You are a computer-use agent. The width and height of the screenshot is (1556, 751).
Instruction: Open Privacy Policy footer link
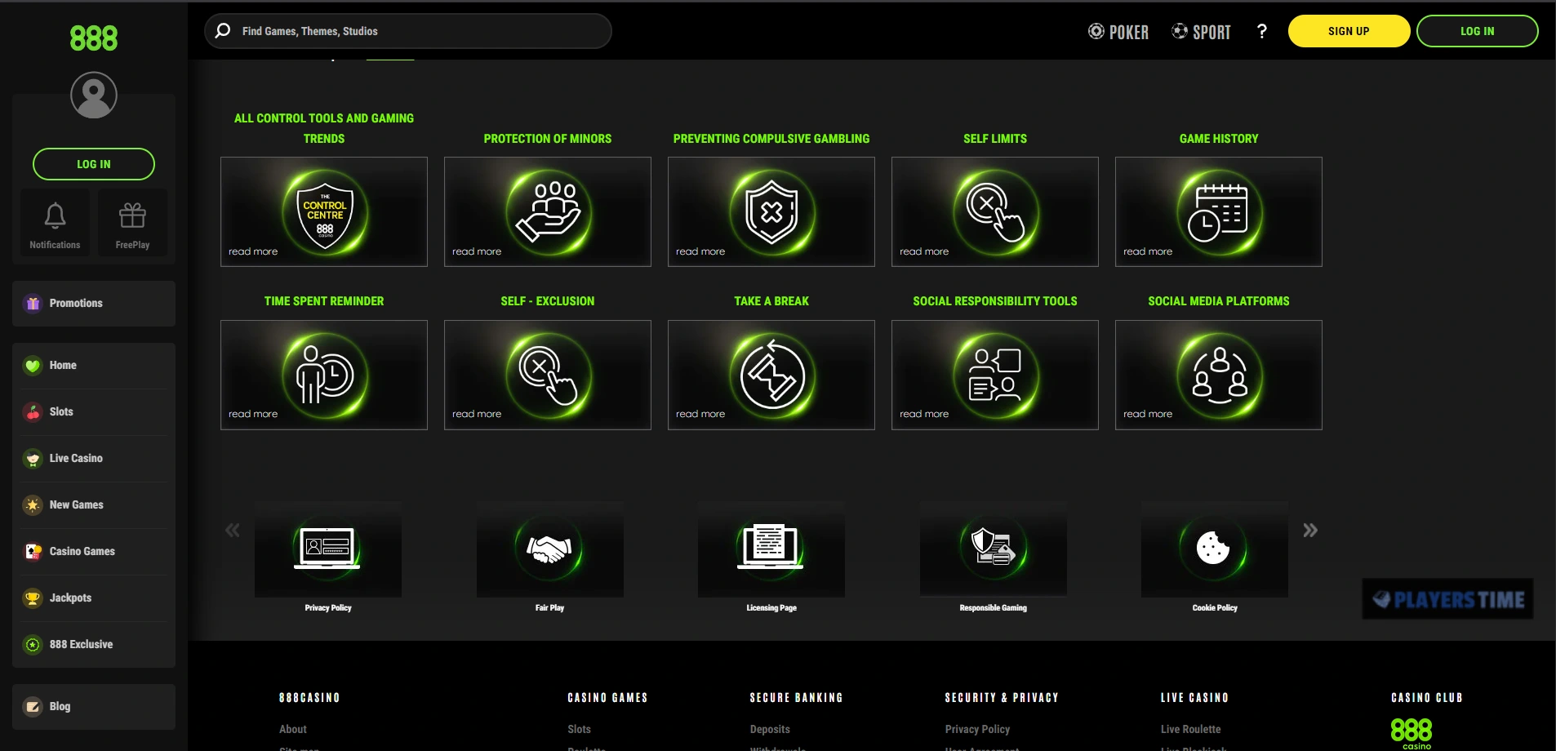point(977,729)
